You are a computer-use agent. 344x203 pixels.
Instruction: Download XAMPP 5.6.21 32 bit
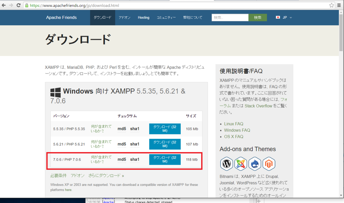point(165,144)
